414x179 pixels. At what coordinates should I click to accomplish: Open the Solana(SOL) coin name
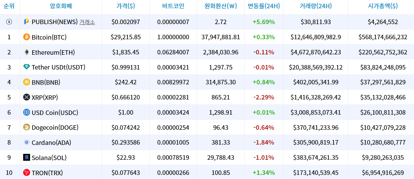(x=49, y=158)
